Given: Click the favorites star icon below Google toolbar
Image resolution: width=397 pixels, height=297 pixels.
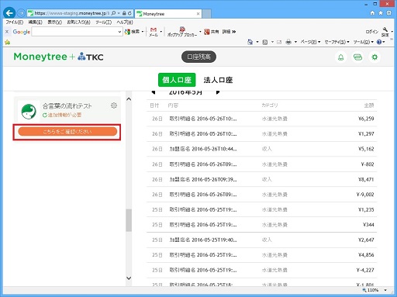Looking at the screenshot, I should click(7, 42).
